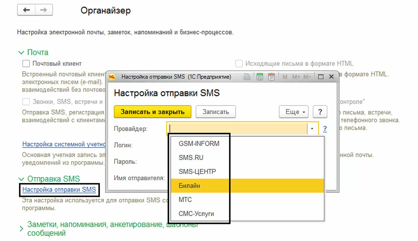
Task: Click the Пароль label in dialog
Action: point(125,162)
